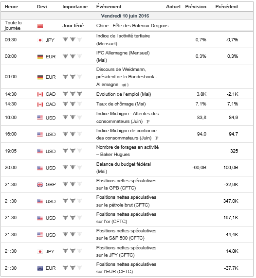Open Positions nettes spéculatives sur le S&P 500
This screenshot has height=278, width=256.
coord(126,234)
